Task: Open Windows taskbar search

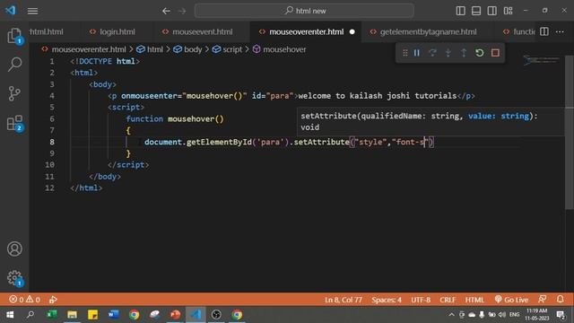Action: click(x=30, y=315)
